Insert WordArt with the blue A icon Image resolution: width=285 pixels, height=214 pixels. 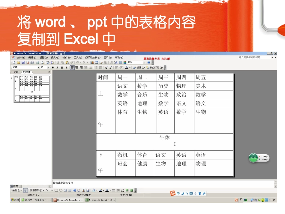[74, 190]
